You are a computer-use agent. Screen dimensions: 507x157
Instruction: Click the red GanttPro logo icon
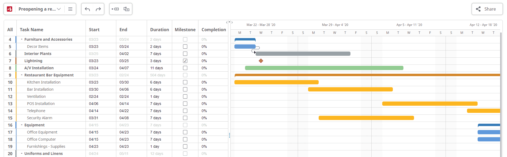pyautogui.click(x=9, y=9)
